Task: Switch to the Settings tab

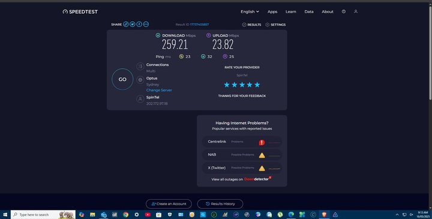Action: point(275,25)
